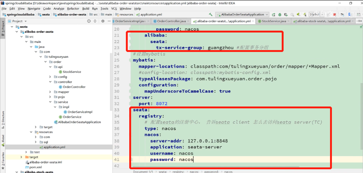
Task: Click the Debug bug icon in toolbar
Action: pos(280,15)
